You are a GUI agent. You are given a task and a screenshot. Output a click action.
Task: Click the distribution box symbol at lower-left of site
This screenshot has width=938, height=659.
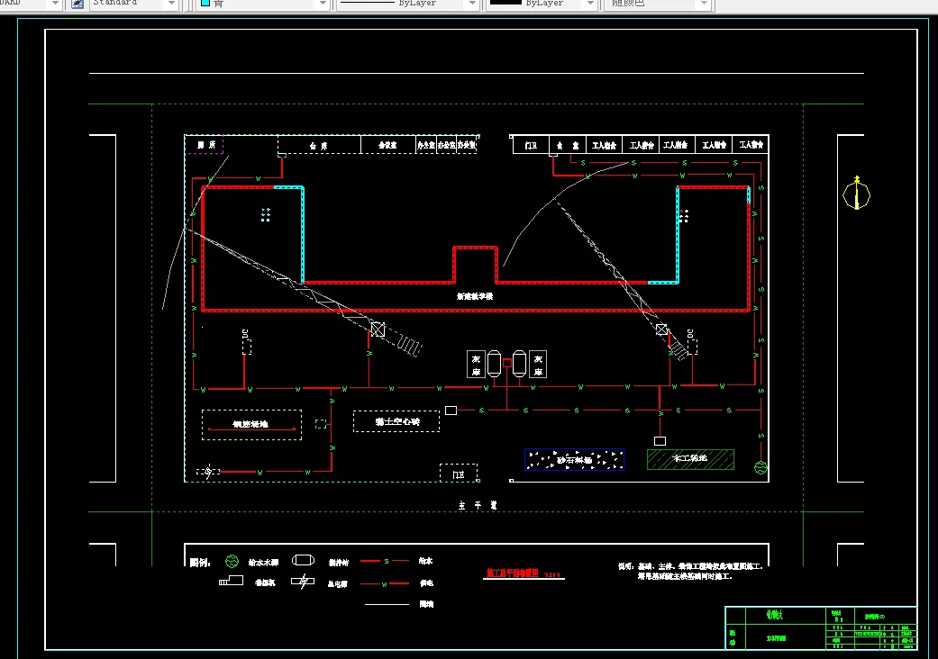(208, 472)
